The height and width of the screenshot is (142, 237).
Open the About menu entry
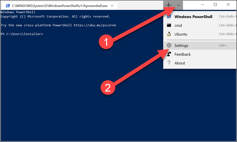[x=200, y=63]
